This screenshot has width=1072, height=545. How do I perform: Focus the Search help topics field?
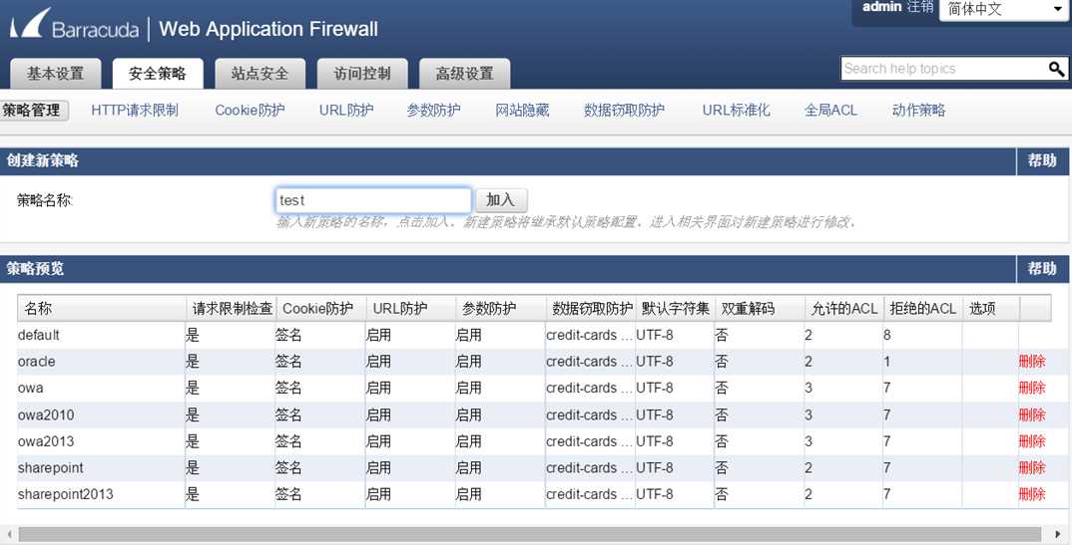click(943, 68)
